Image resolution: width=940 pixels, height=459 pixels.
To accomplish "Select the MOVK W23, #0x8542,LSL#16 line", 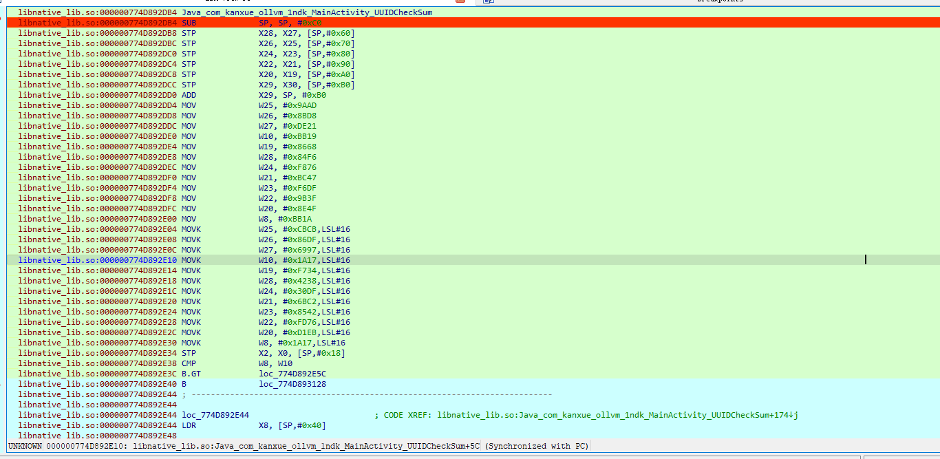I will click(184, 312).
